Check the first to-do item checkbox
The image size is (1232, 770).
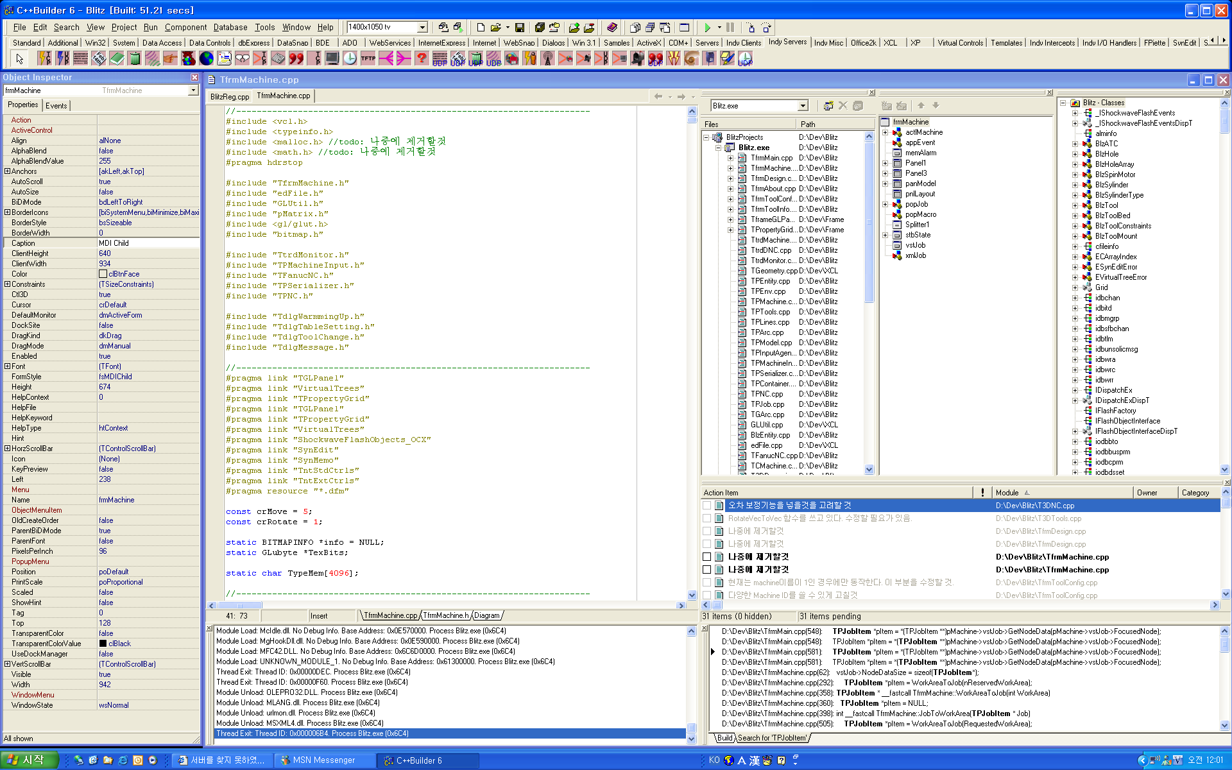pos(706,506)
